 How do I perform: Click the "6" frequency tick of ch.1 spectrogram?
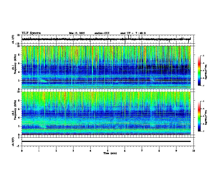click(19, 64)
